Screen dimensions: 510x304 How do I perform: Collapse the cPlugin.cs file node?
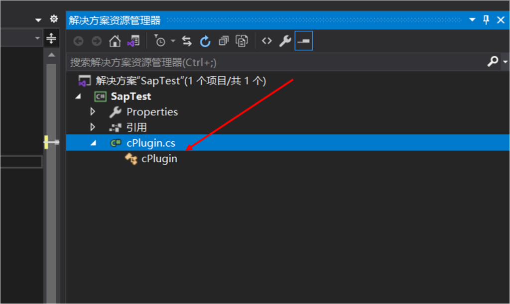(93, 143)
